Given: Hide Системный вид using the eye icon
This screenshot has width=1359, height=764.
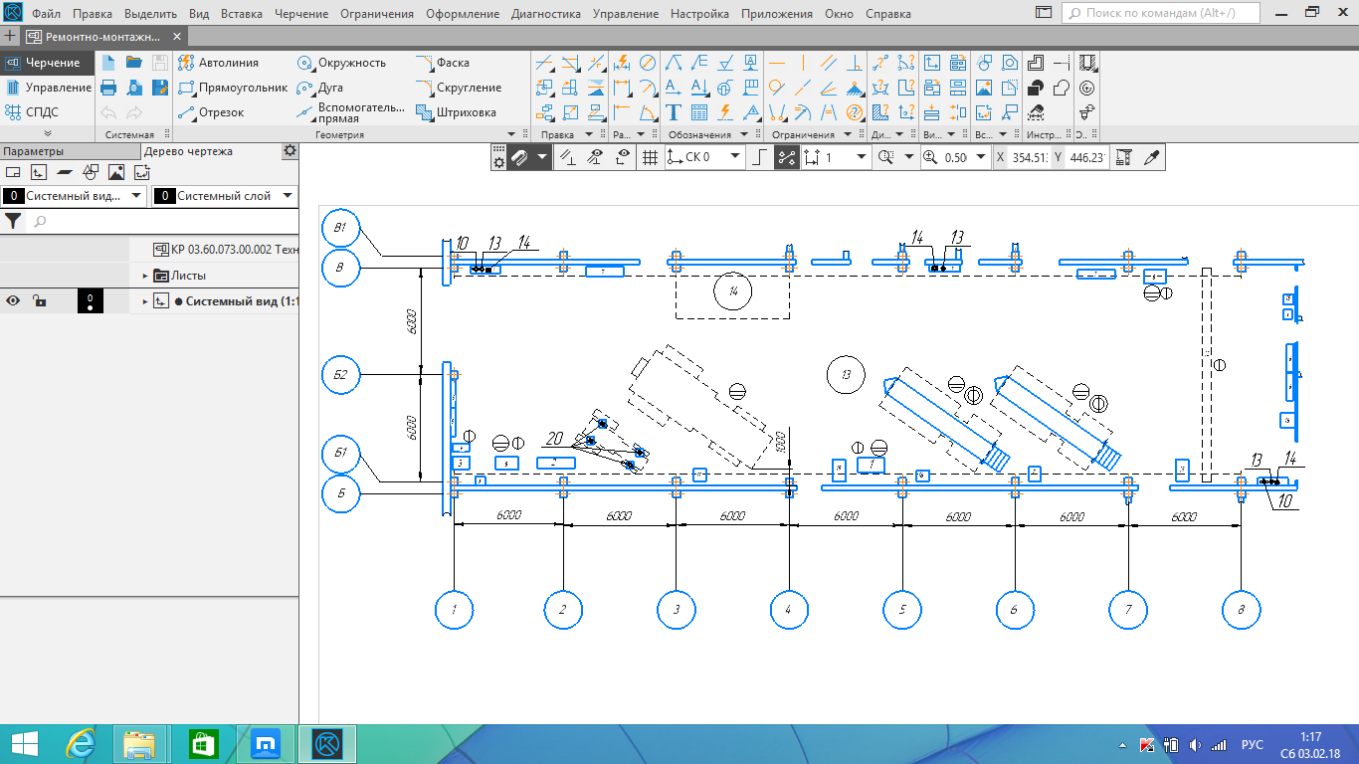Looking at the screenshot, I should (x=13, y=301).
